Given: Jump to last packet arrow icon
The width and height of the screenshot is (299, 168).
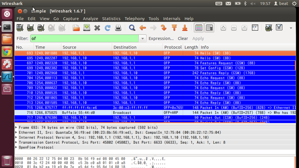Looking at the screenshot, I should [185, 28].
